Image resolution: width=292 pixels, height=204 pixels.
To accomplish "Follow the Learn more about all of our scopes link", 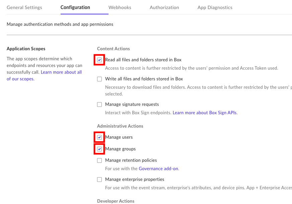I will click(61, 72).
